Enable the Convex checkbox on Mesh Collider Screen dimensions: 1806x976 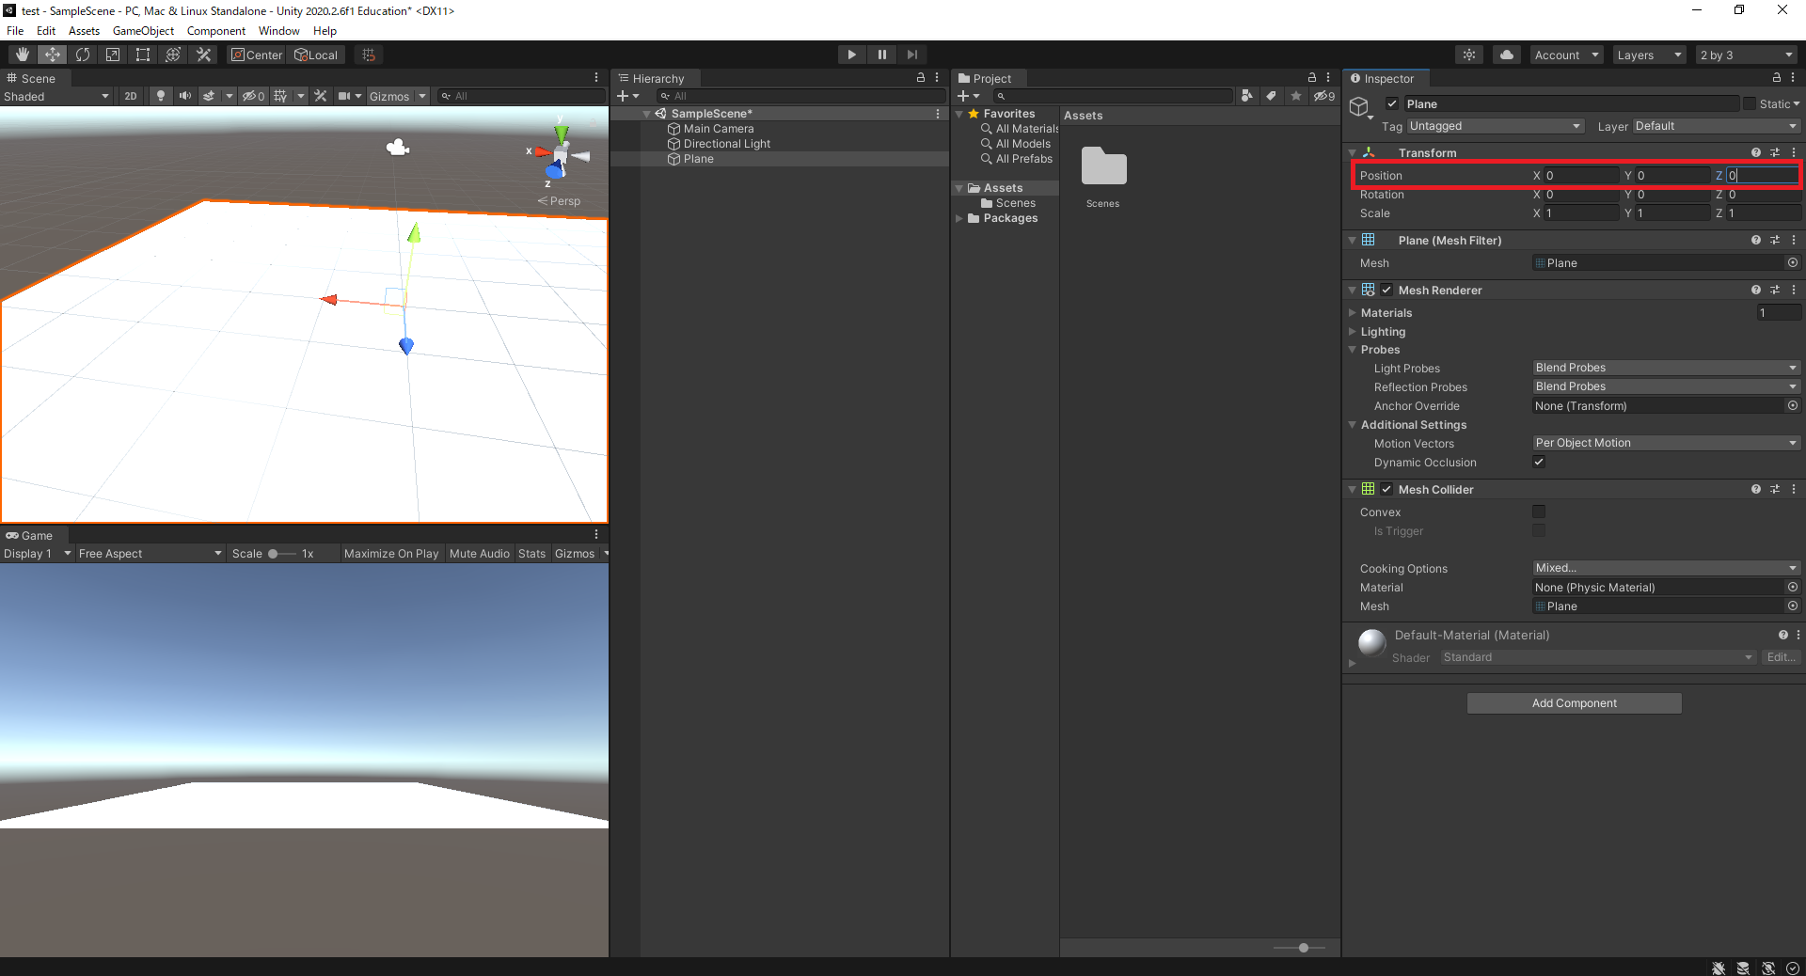(1539, 512)
